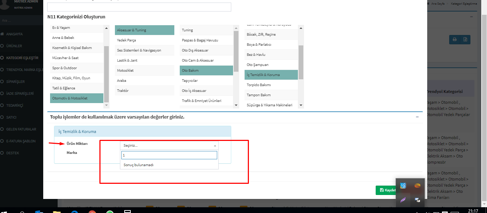Image resolution: width=487 pixels, height=213 pixels.
Task: Click the blue tray icon in overflow popup
Action: point(403,186)
